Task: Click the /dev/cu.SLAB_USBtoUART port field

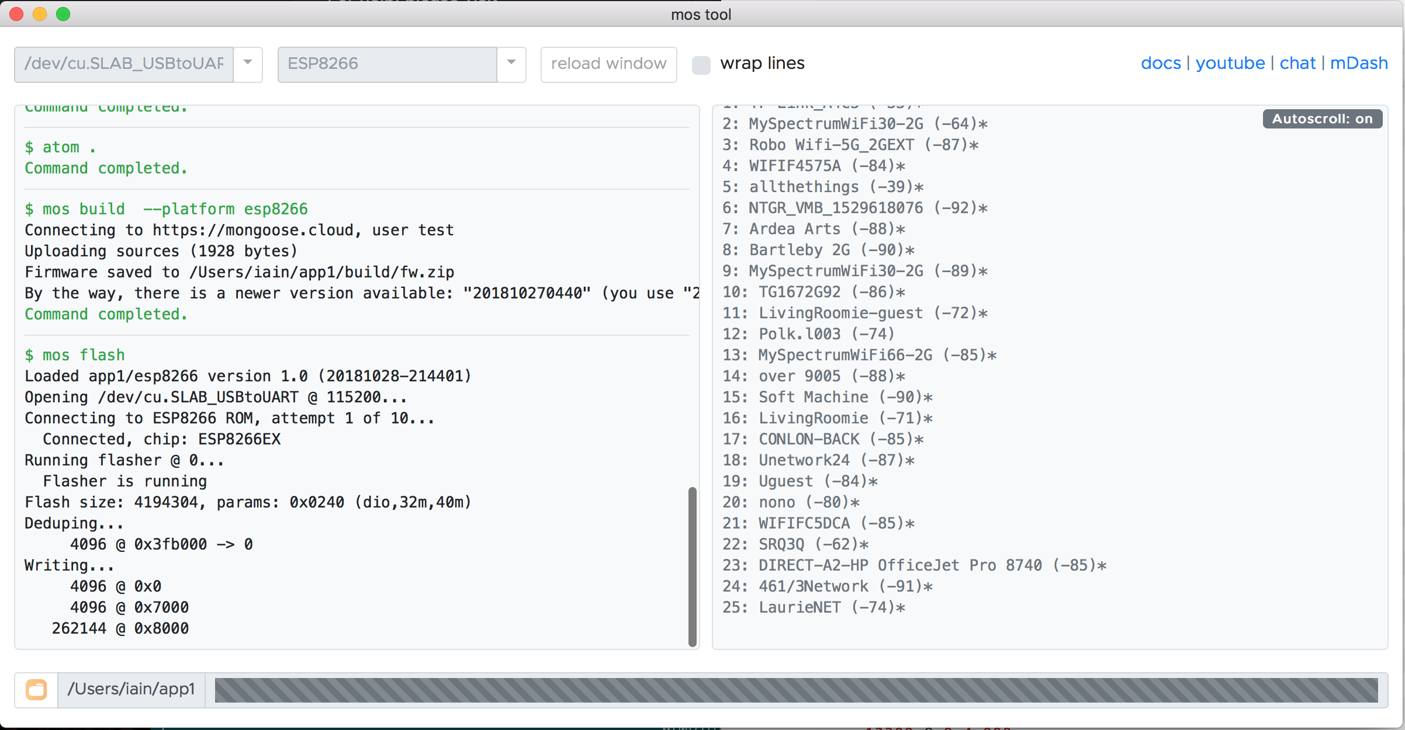Action: point(124,64)
